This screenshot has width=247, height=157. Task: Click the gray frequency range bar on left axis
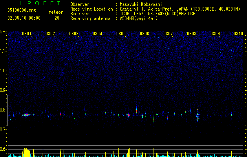(x=7, y=110)
